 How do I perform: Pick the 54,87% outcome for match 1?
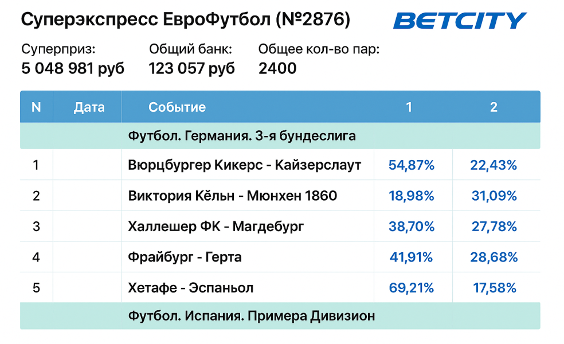(412, 166)
